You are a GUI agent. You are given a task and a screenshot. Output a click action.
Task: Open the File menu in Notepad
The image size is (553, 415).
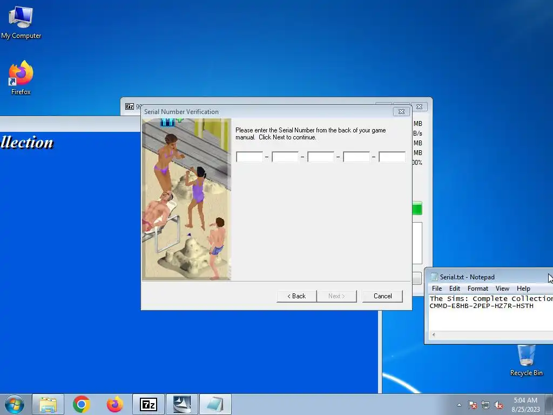(x=436, y=289)
